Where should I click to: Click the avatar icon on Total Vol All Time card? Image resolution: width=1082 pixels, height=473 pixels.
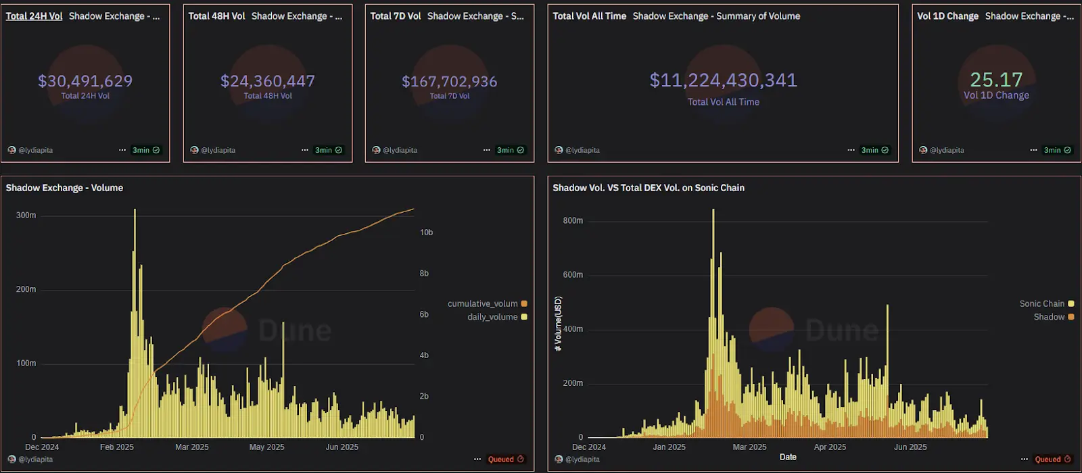coord(559,150)
